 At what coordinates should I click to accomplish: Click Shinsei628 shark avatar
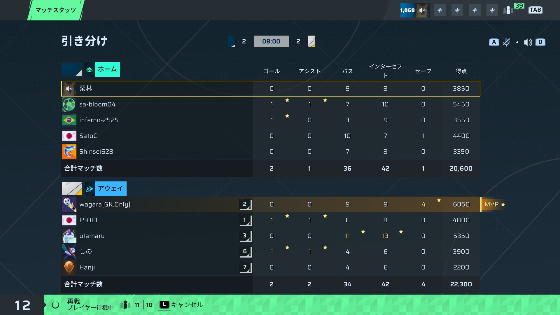(69, 152)
